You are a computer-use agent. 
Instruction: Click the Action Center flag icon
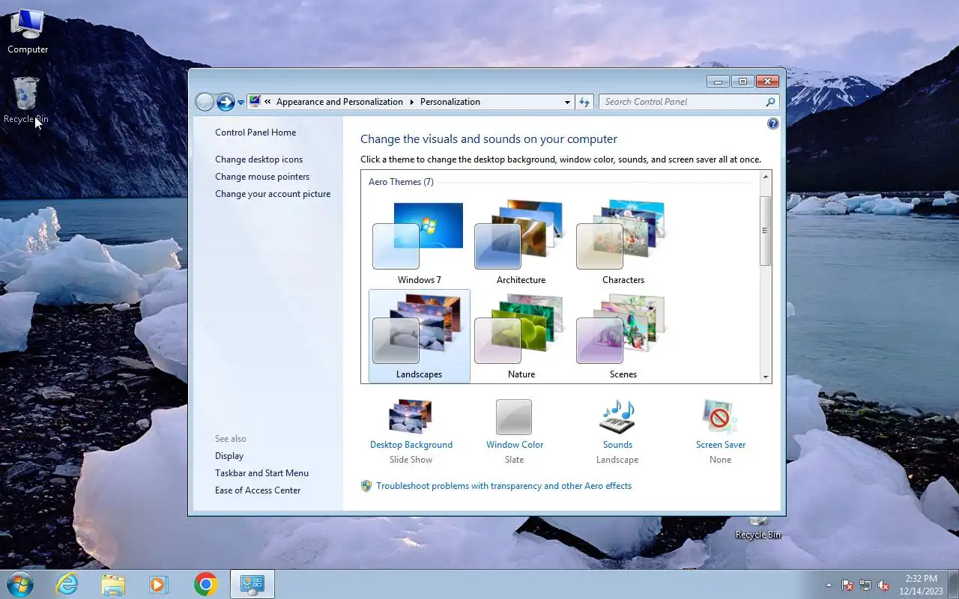click(x=847, y=586)
